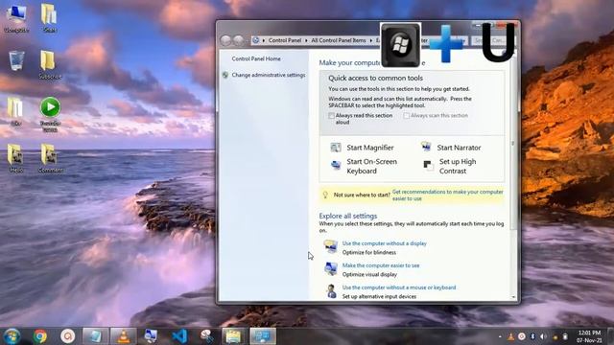Open Visual Studio Code from the taskbar

pos(179,336)
